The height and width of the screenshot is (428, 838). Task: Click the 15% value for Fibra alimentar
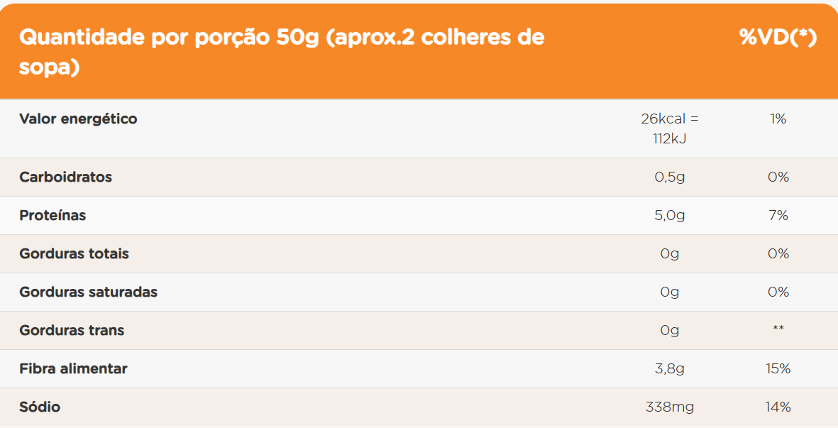[778, 368]
